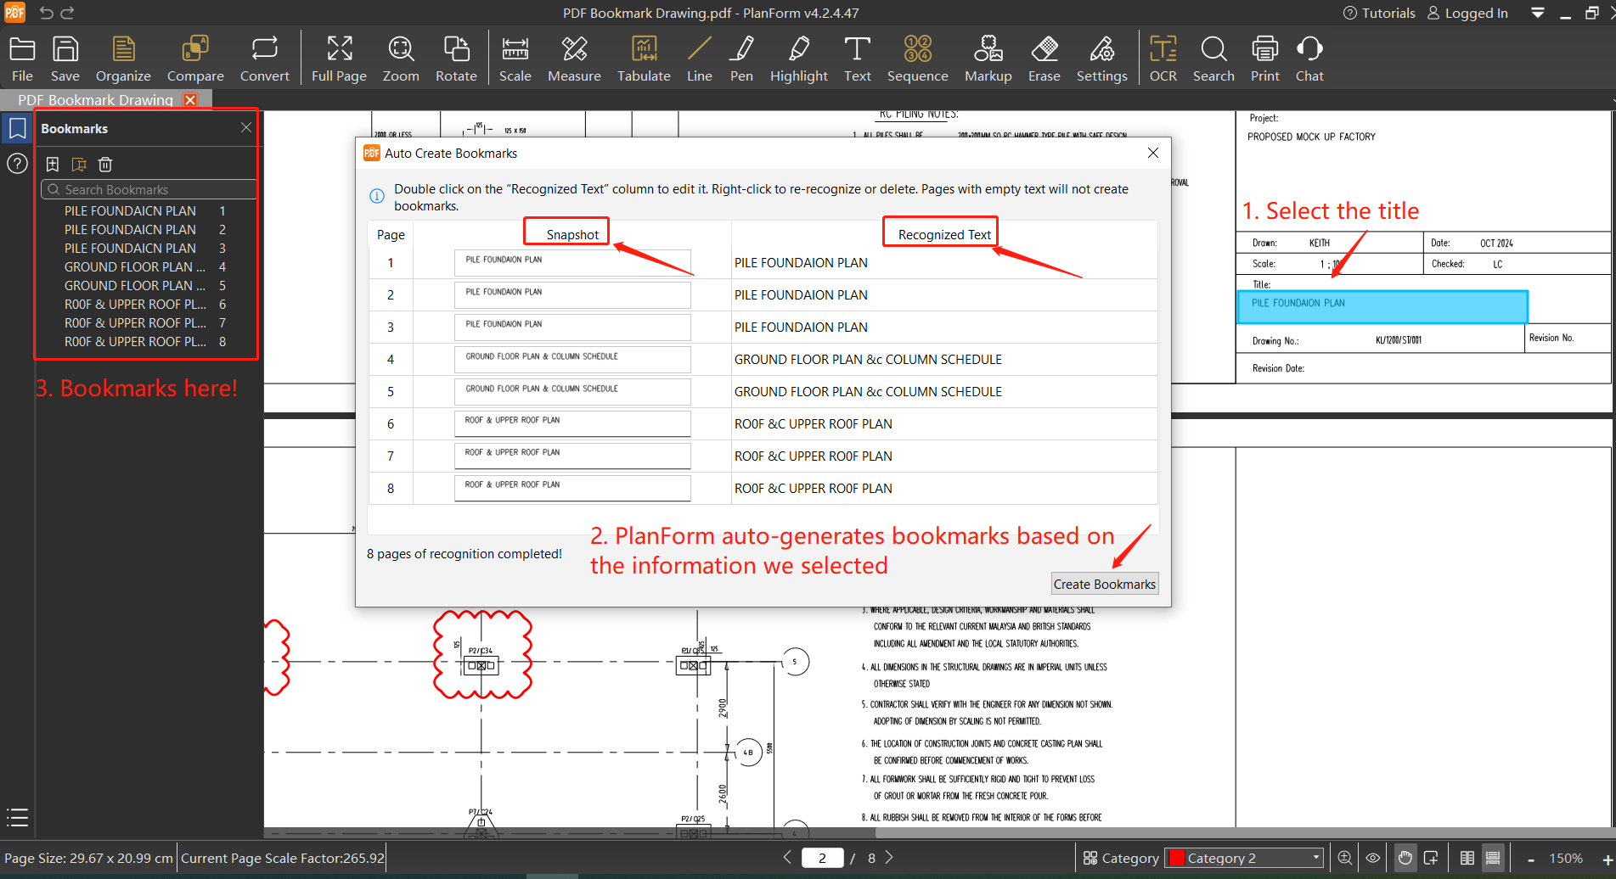Viewport: 1616px width, 879px height.
Task: Open the Compare tool
Action: (195, 59)
